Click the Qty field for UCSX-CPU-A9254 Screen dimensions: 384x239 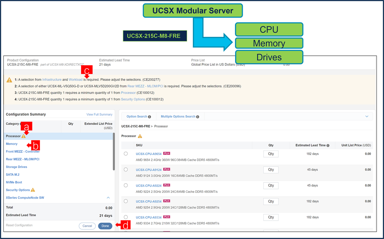[x=271, y=202]
